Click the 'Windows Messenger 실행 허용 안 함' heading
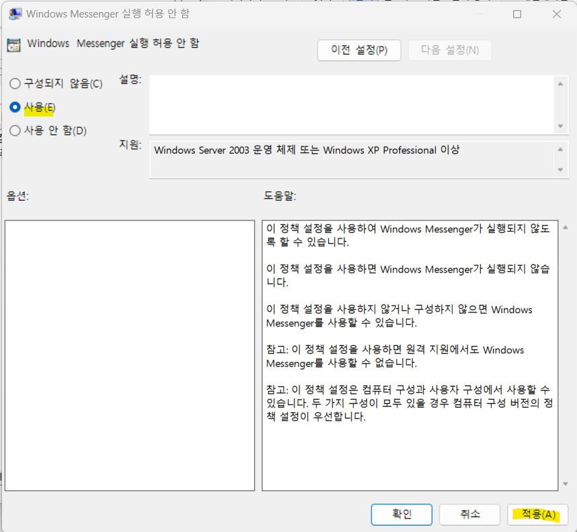577x532 pixels. (114, 44)
